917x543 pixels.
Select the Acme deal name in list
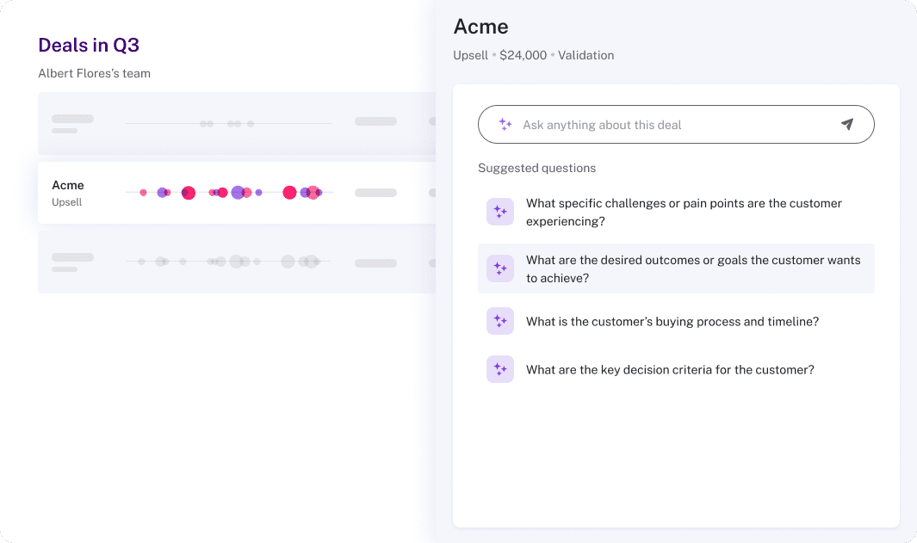pos(68,185)
